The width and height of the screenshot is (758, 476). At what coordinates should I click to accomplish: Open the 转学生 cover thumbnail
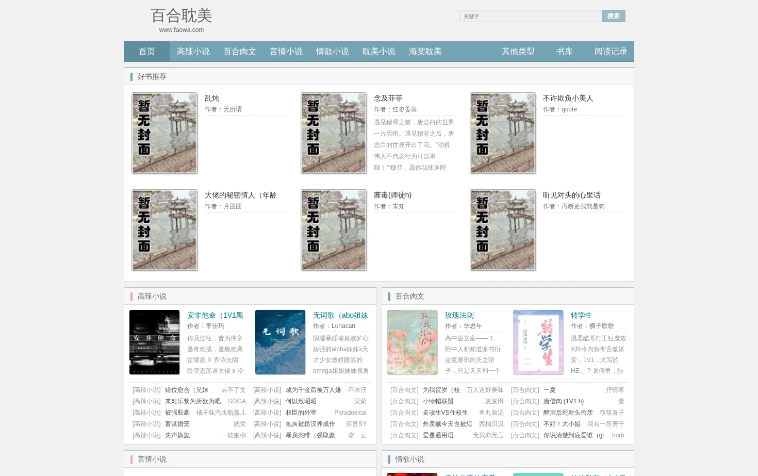[x=538, y=342]
